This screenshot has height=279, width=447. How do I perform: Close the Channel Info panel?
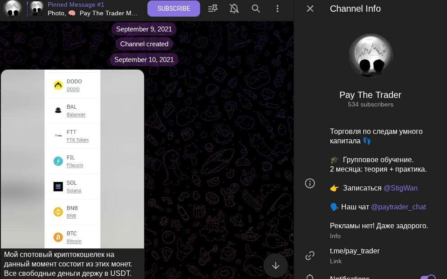click(310, 9)
